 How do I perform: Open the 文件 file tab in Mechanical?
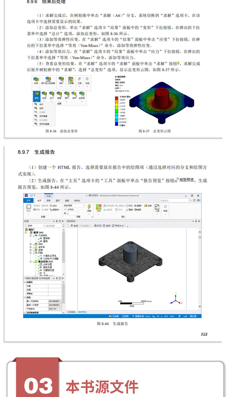28,200
